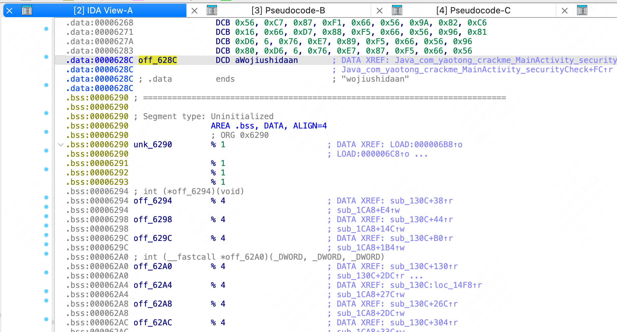Click the breakpoint dot beside .data:0000628C off_628C

click(x=46, y=57)
